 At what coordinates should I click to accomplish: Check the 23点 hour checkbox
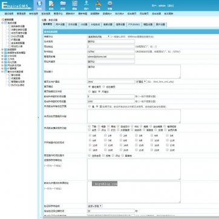[167, 150]
